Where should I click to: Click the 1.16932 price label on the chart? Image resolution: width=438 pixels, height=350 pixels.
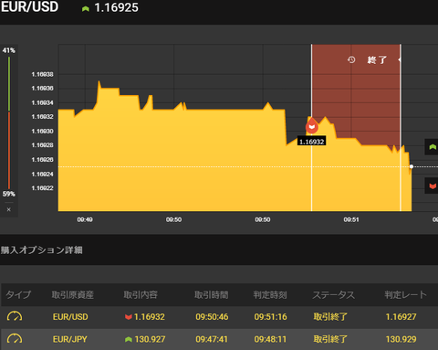tap(312, 142)
